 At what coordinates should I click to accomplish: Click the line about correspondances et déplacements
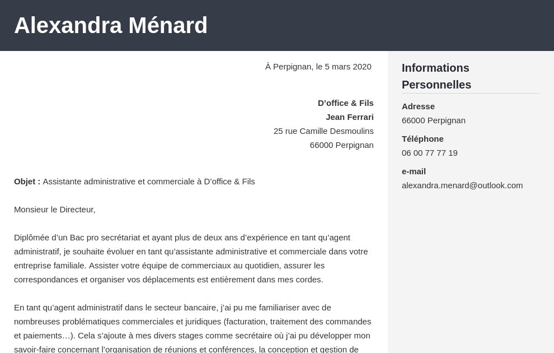pos(168,280)
